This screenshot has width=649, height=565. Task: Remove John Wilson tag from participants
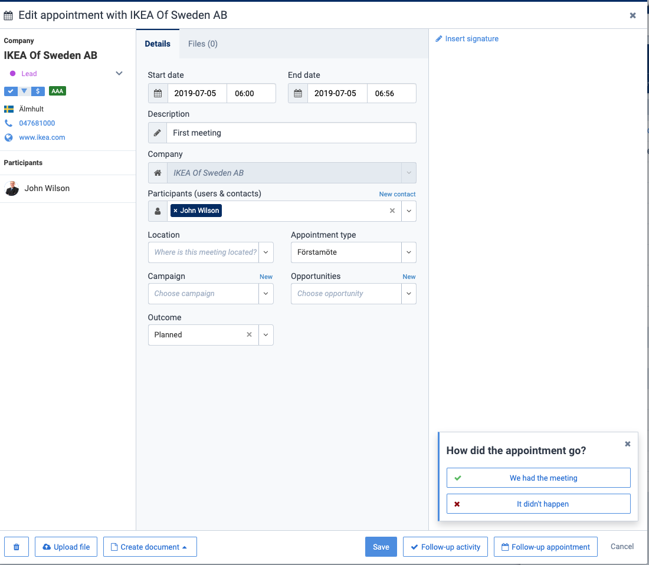(175, 211)
